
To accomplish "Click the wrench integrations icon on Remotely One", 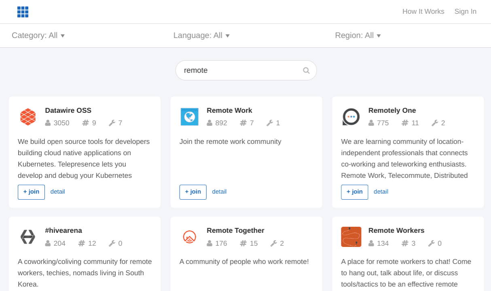I will (435, 123).
